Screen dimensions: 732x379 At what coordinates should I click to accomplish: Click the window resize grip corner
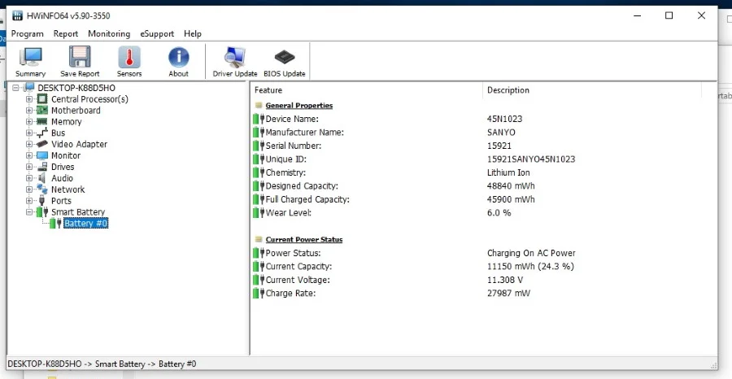(x=712, y=364)
